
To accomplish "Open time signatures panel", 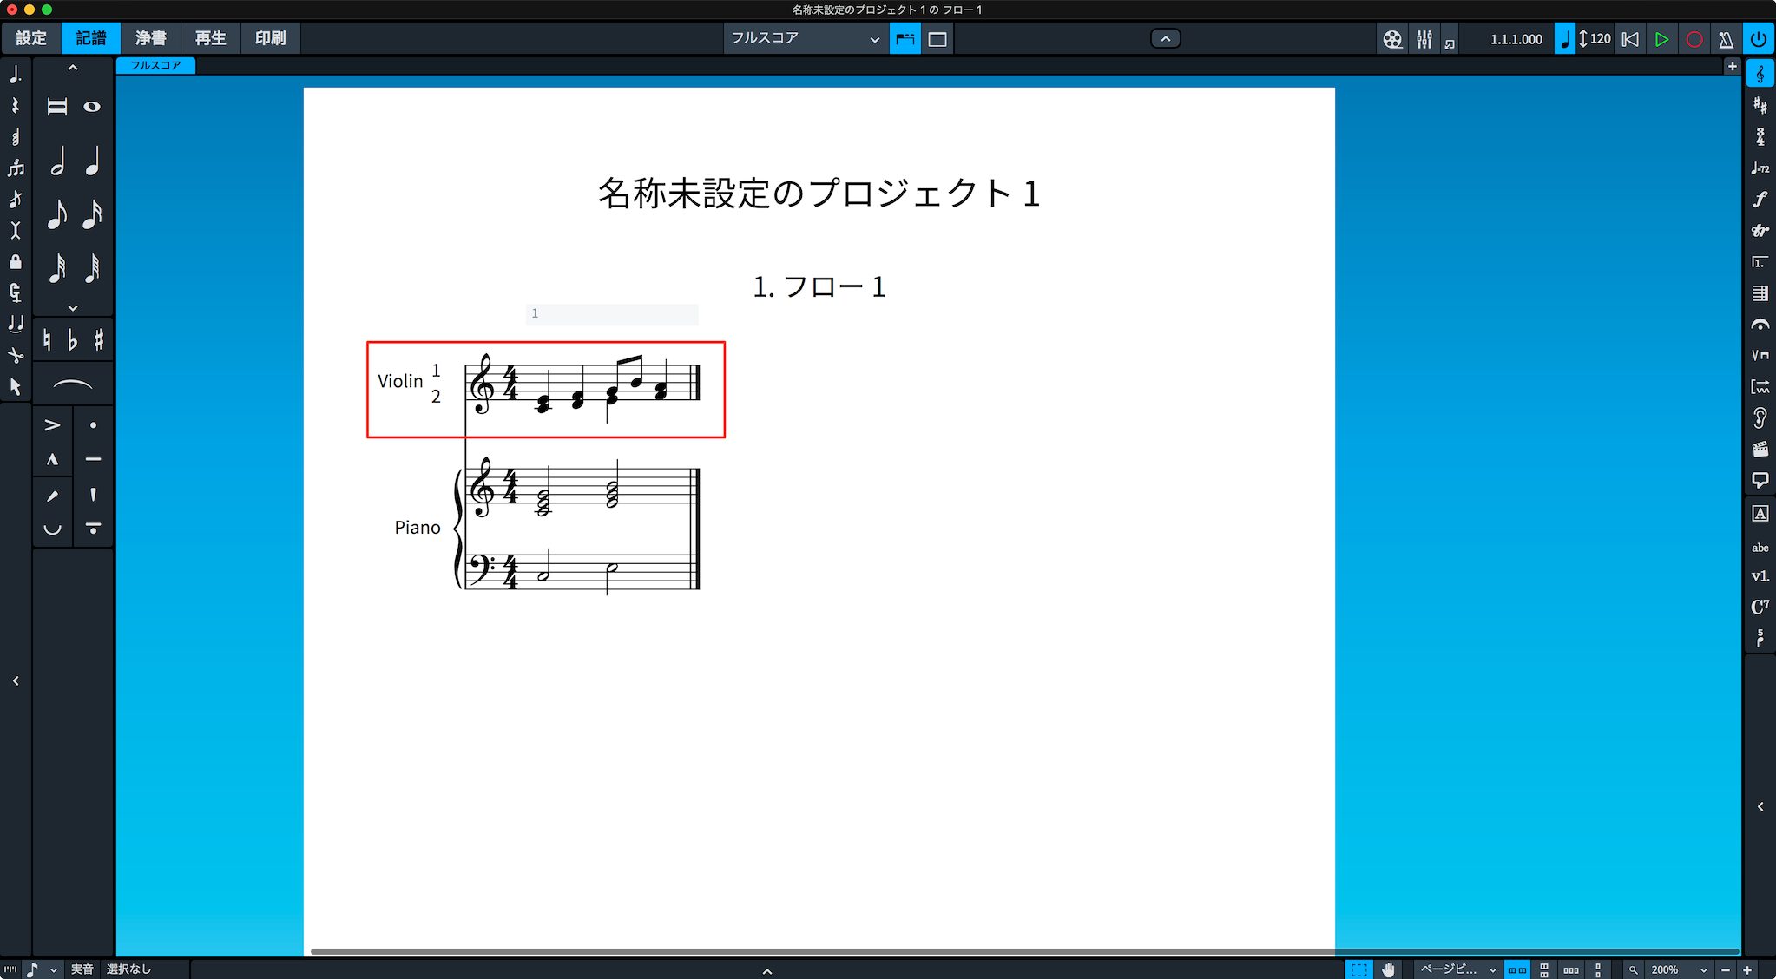I will 1760,137.
